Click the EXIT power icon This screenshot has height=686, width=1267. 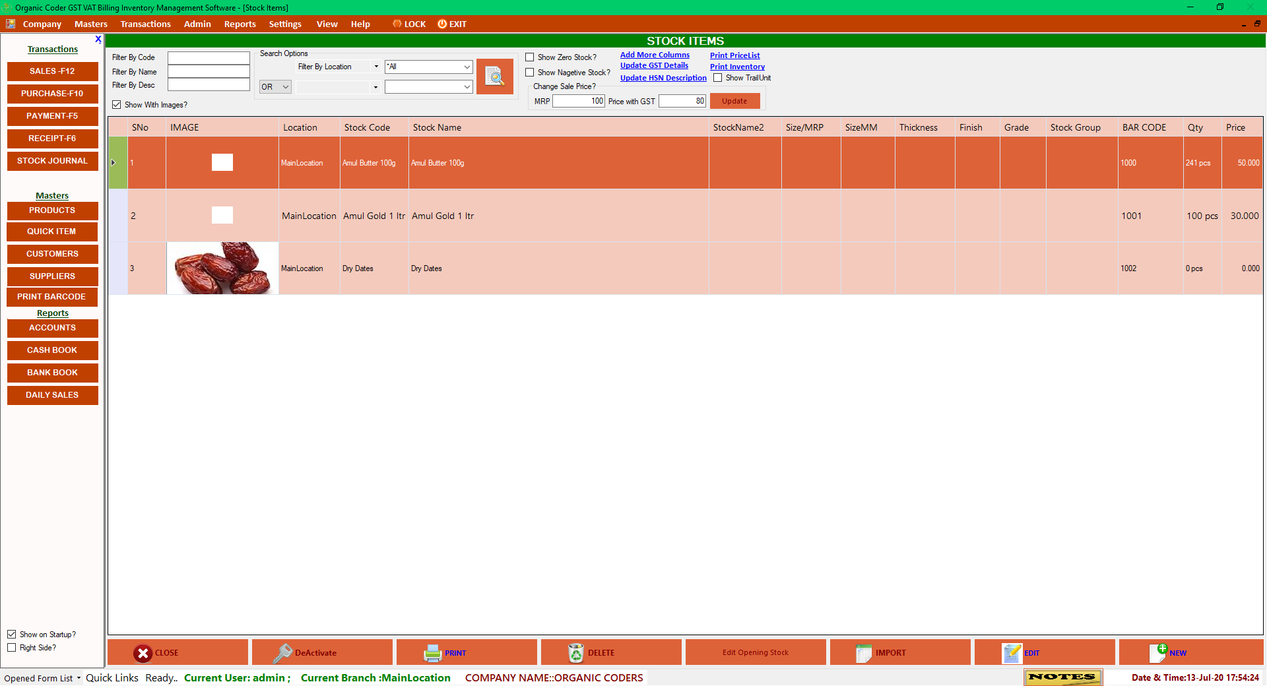pos(441,24)
